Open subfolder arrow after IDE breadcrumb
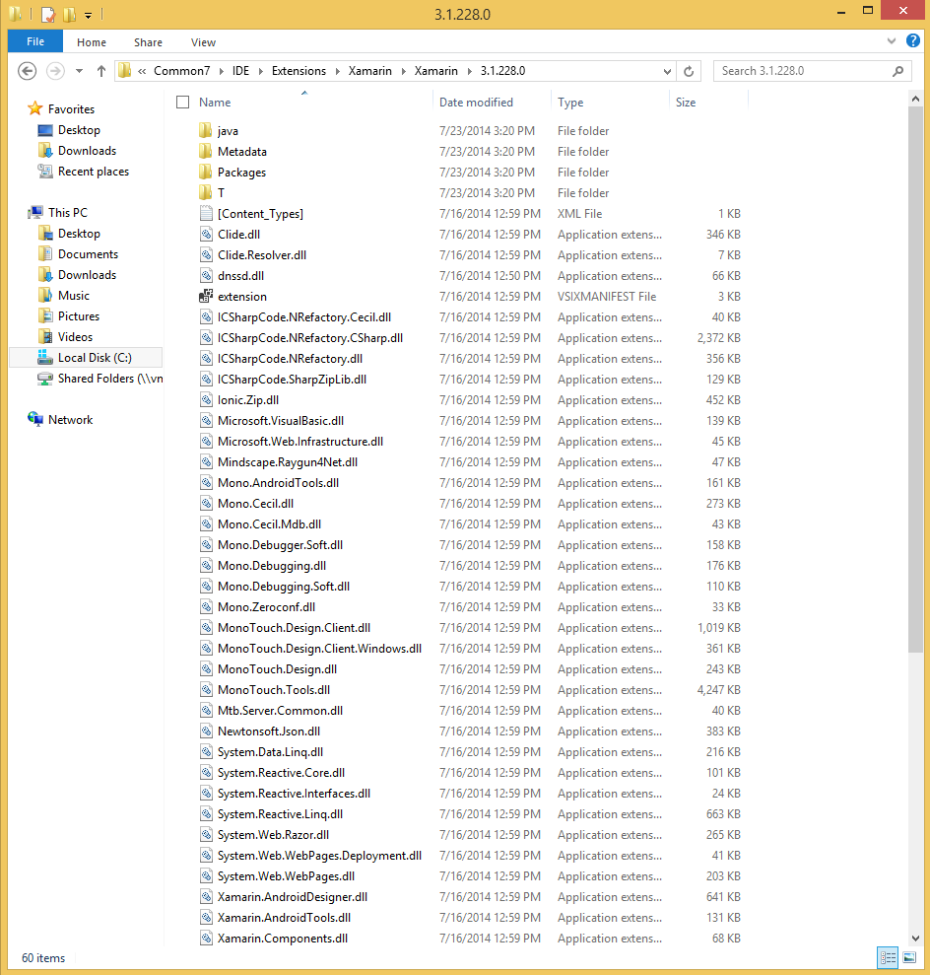Screen dimensions: 930x975 pos(260,72)
